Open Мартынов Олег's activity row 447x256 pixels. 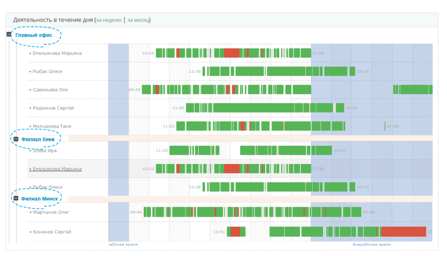click(51, 212)
